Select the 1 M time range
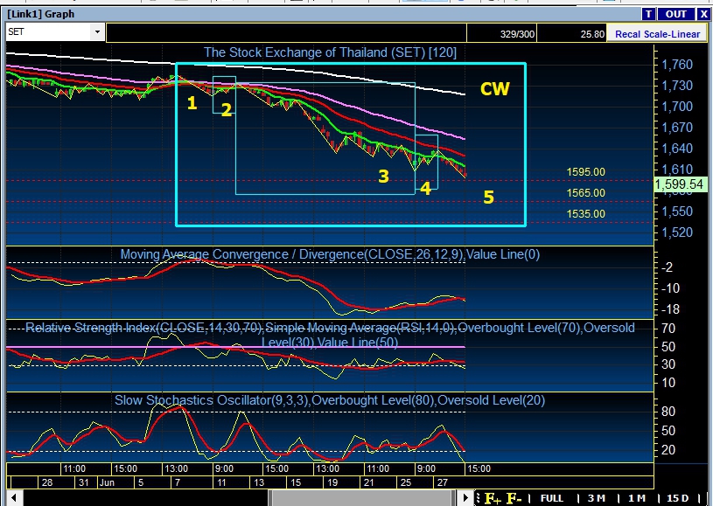The width and height of the screenshot is (713, 506). (x=636, y=498)
